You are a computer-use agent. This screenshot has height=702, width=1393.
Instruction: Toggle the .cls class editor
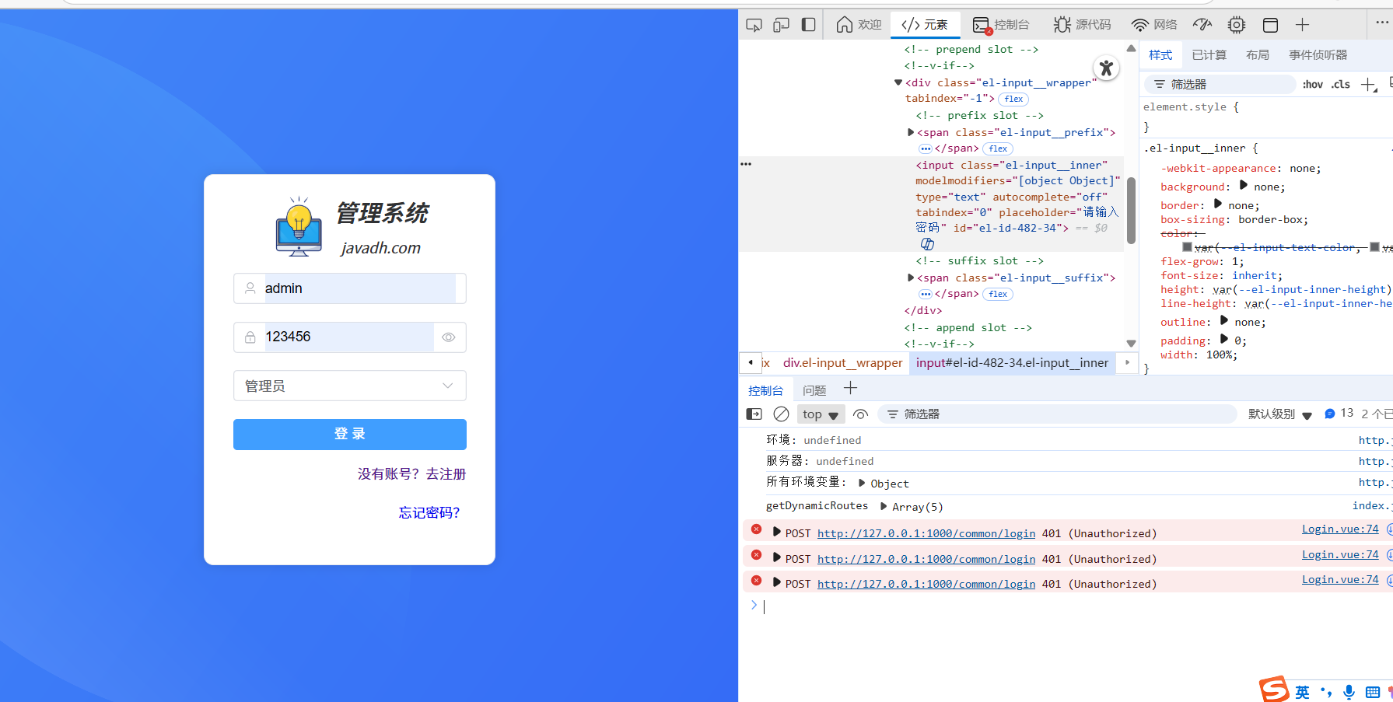(1340, 84)
